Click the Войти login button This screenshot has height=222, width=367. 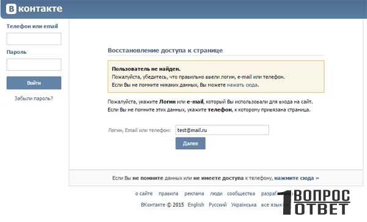[x=34, y=83]
